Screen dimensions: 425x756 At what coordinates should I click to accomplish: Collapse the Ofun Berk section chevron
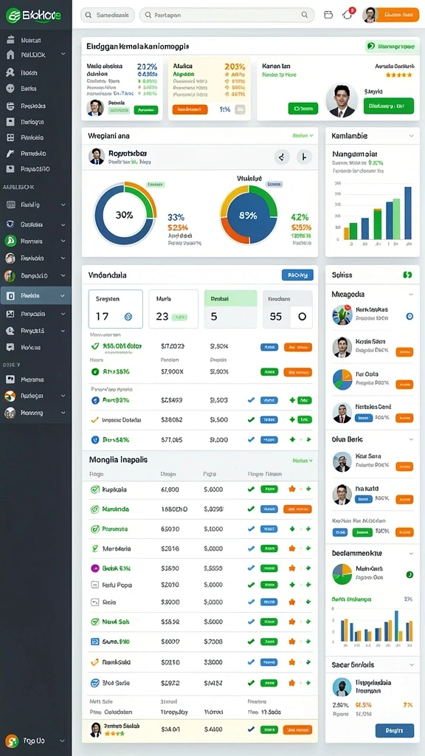411,439
